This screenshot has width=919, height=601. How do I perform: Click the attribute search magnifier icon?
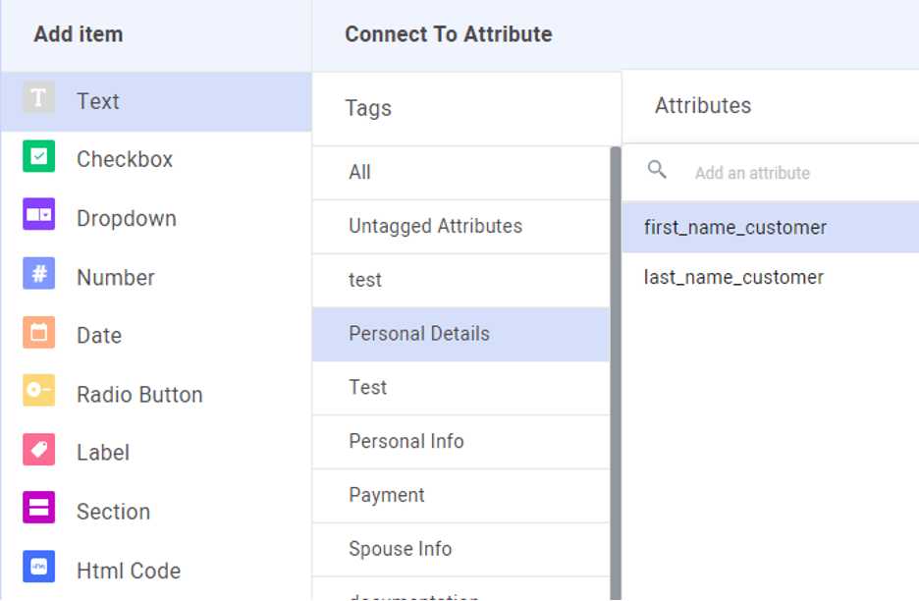pyautogui.click(x=658, y=171)
